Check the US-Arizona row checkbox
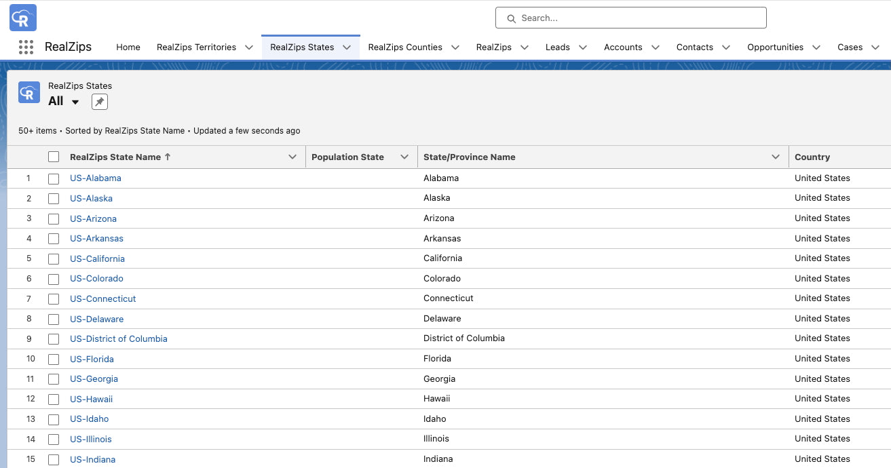The width and height of the screenshot is (891, 468). tap(54, 219)
